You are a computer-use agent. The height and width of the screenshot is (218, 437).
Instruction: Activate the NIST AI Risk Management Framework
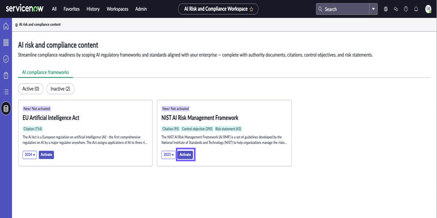coord(185,155)
